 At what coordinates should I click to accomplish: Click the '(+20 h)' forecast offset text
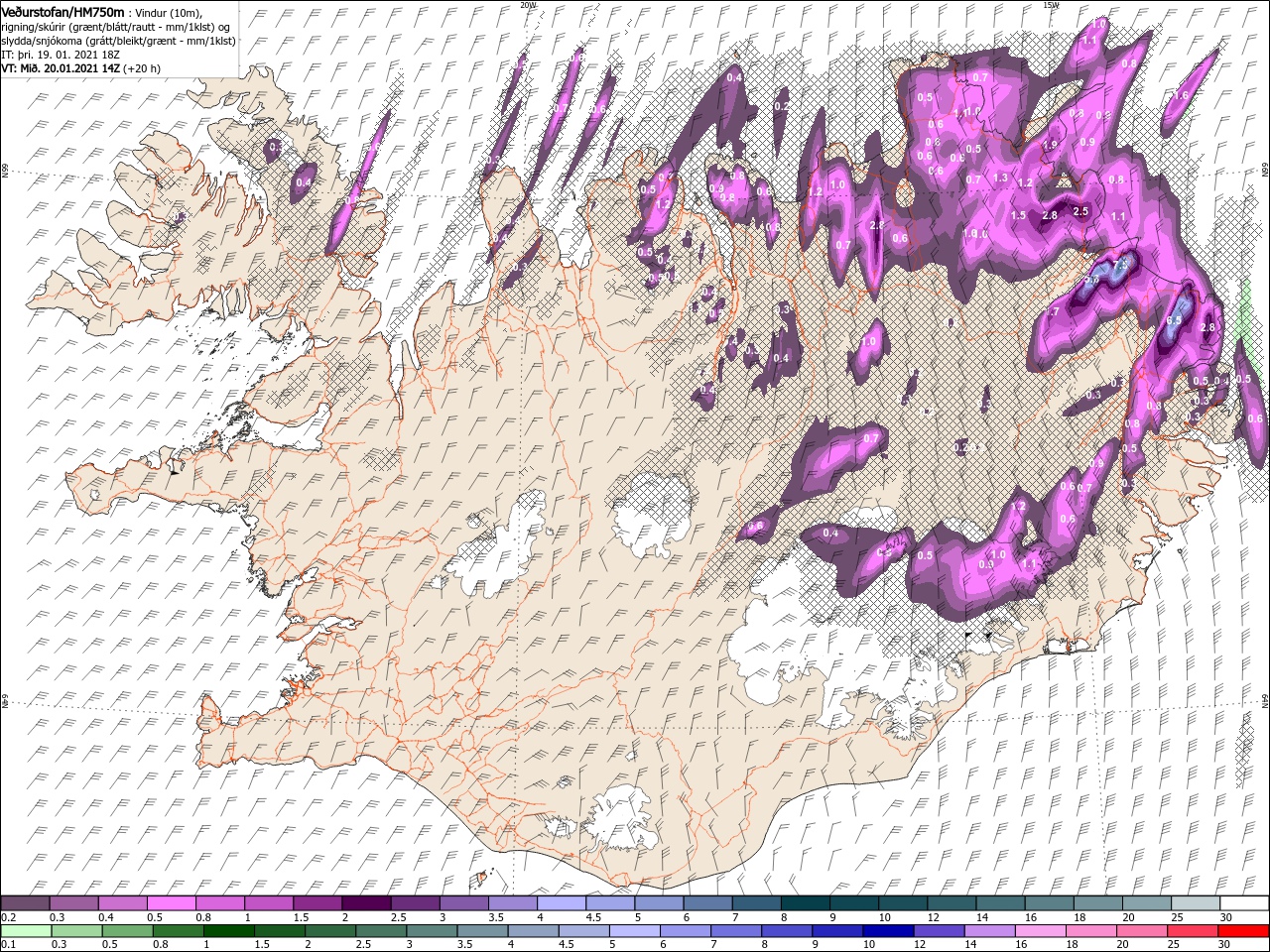(143, 68)
